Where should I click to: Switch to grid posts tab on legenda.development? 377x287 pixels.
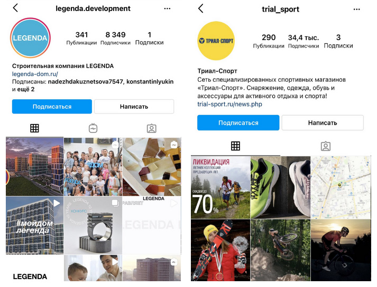(x=34, y=128)
